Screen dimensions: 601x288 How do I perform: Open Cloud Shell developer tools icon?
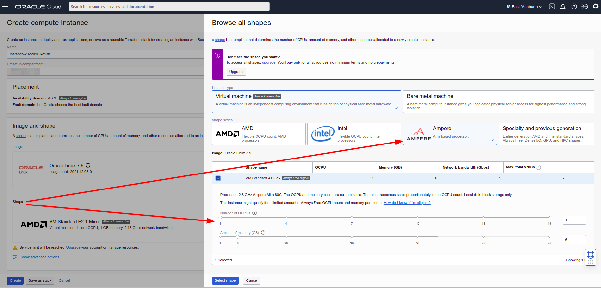coord(552,7)
